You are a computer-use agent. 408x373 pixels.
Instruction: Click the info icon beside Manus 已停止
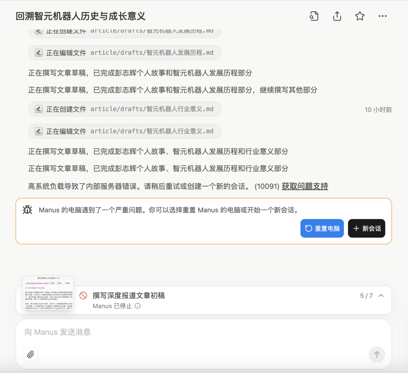click(x=138, y=306)
